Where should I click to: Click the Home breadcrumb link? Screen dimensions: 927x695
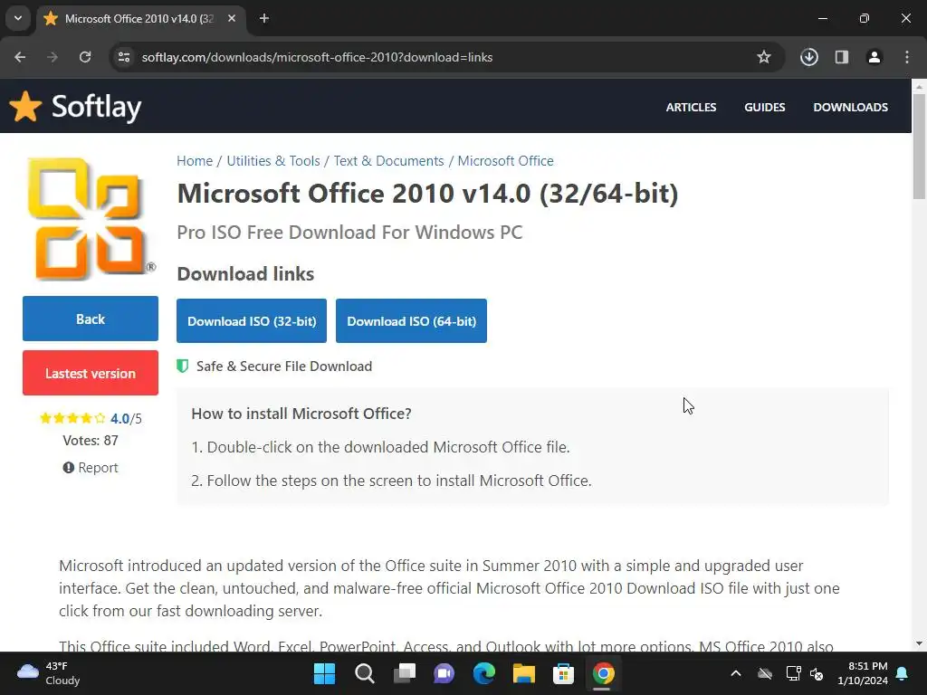195,161
